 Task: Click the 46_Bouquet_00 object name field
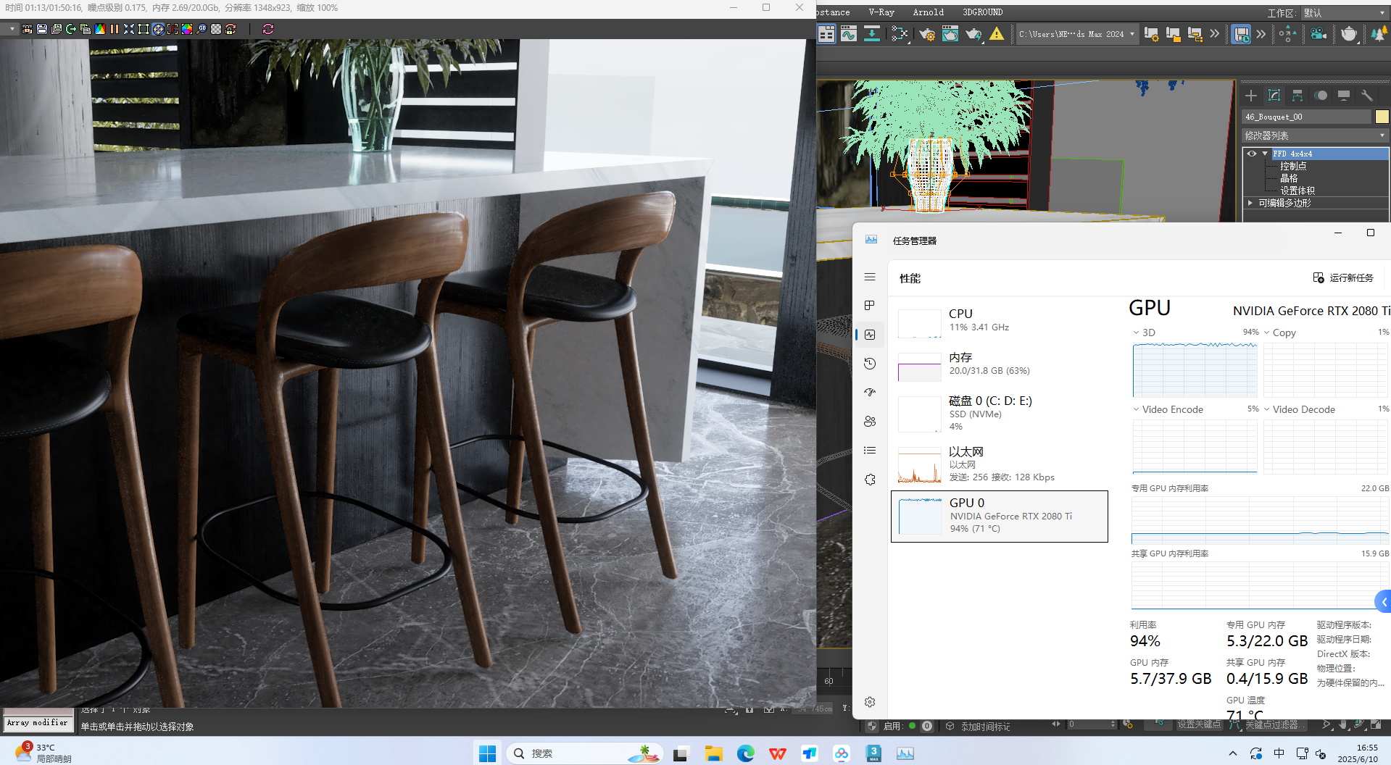(1307, 117)
